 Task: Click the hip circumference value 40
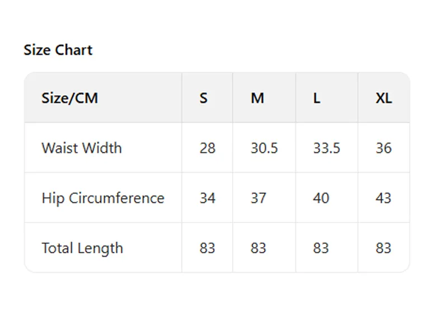(321, 198)
